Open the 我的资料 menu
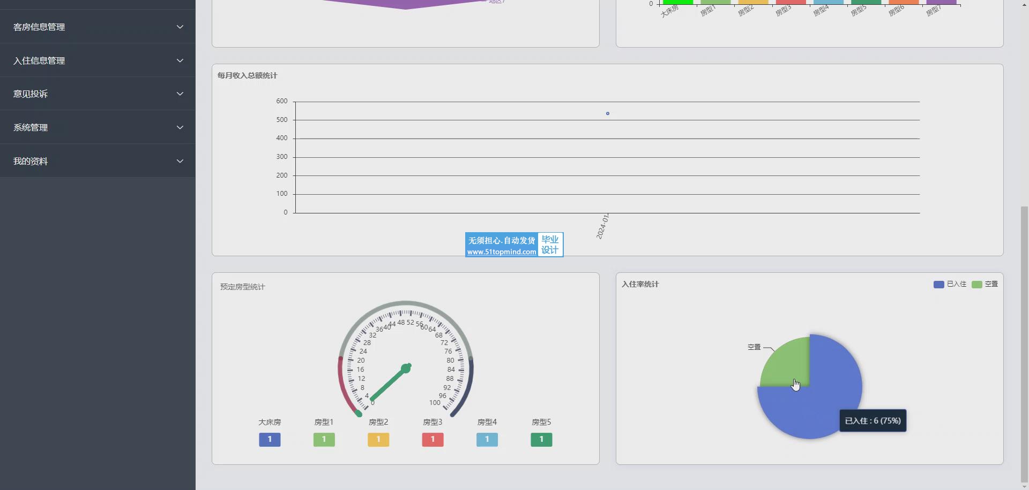This screenshot has height=490, width=1029. (x=98, y=161)
